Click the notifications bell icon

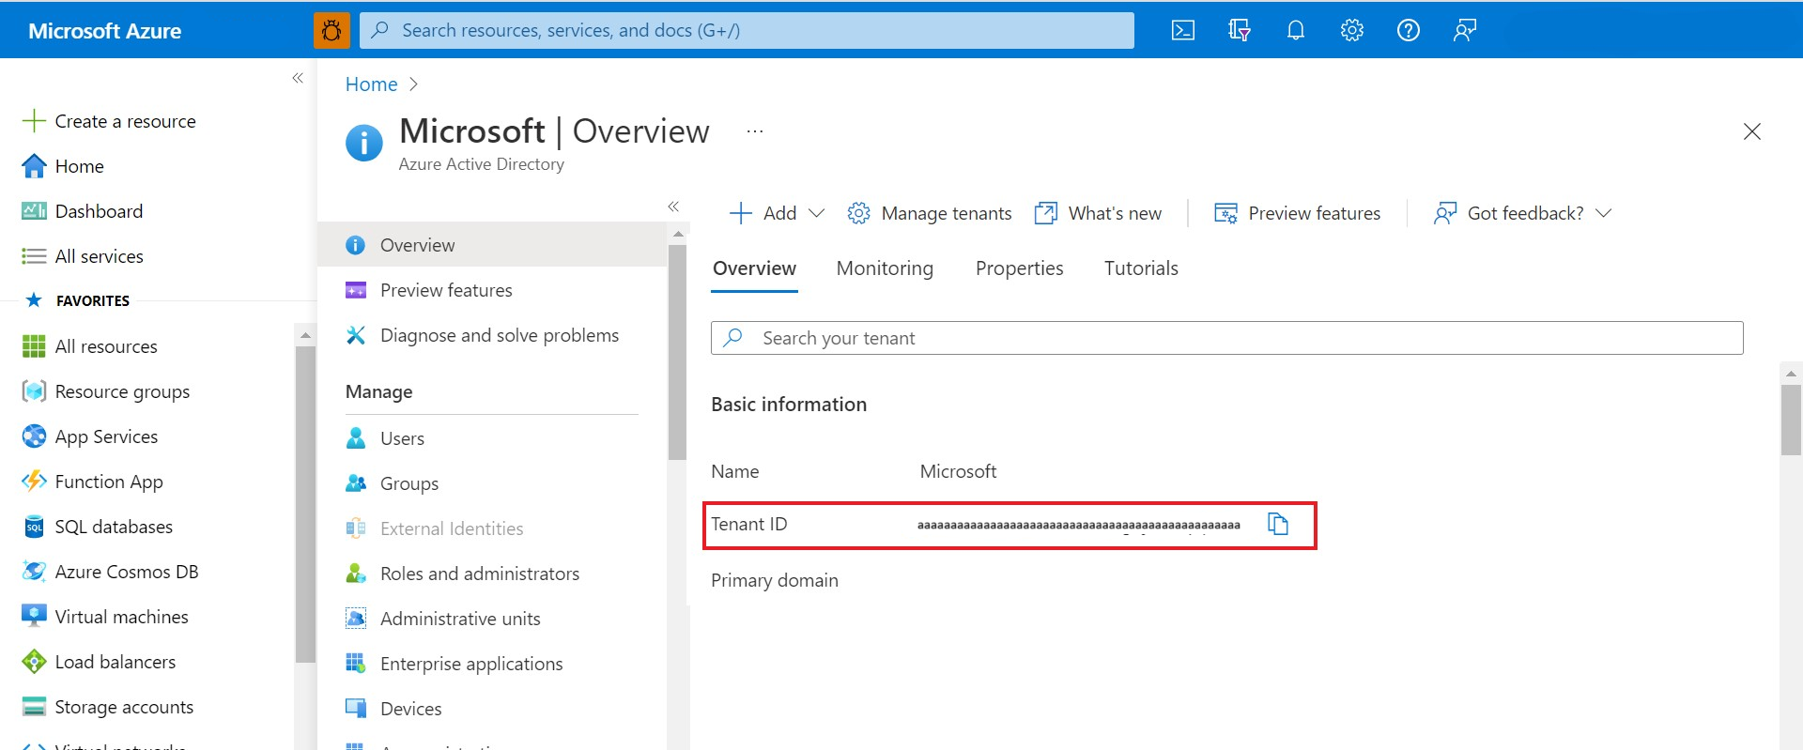click(1296, 30)
